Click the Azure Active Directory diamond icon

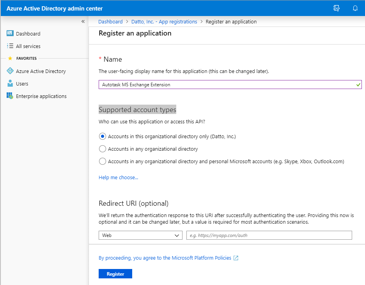coord(10,71)
